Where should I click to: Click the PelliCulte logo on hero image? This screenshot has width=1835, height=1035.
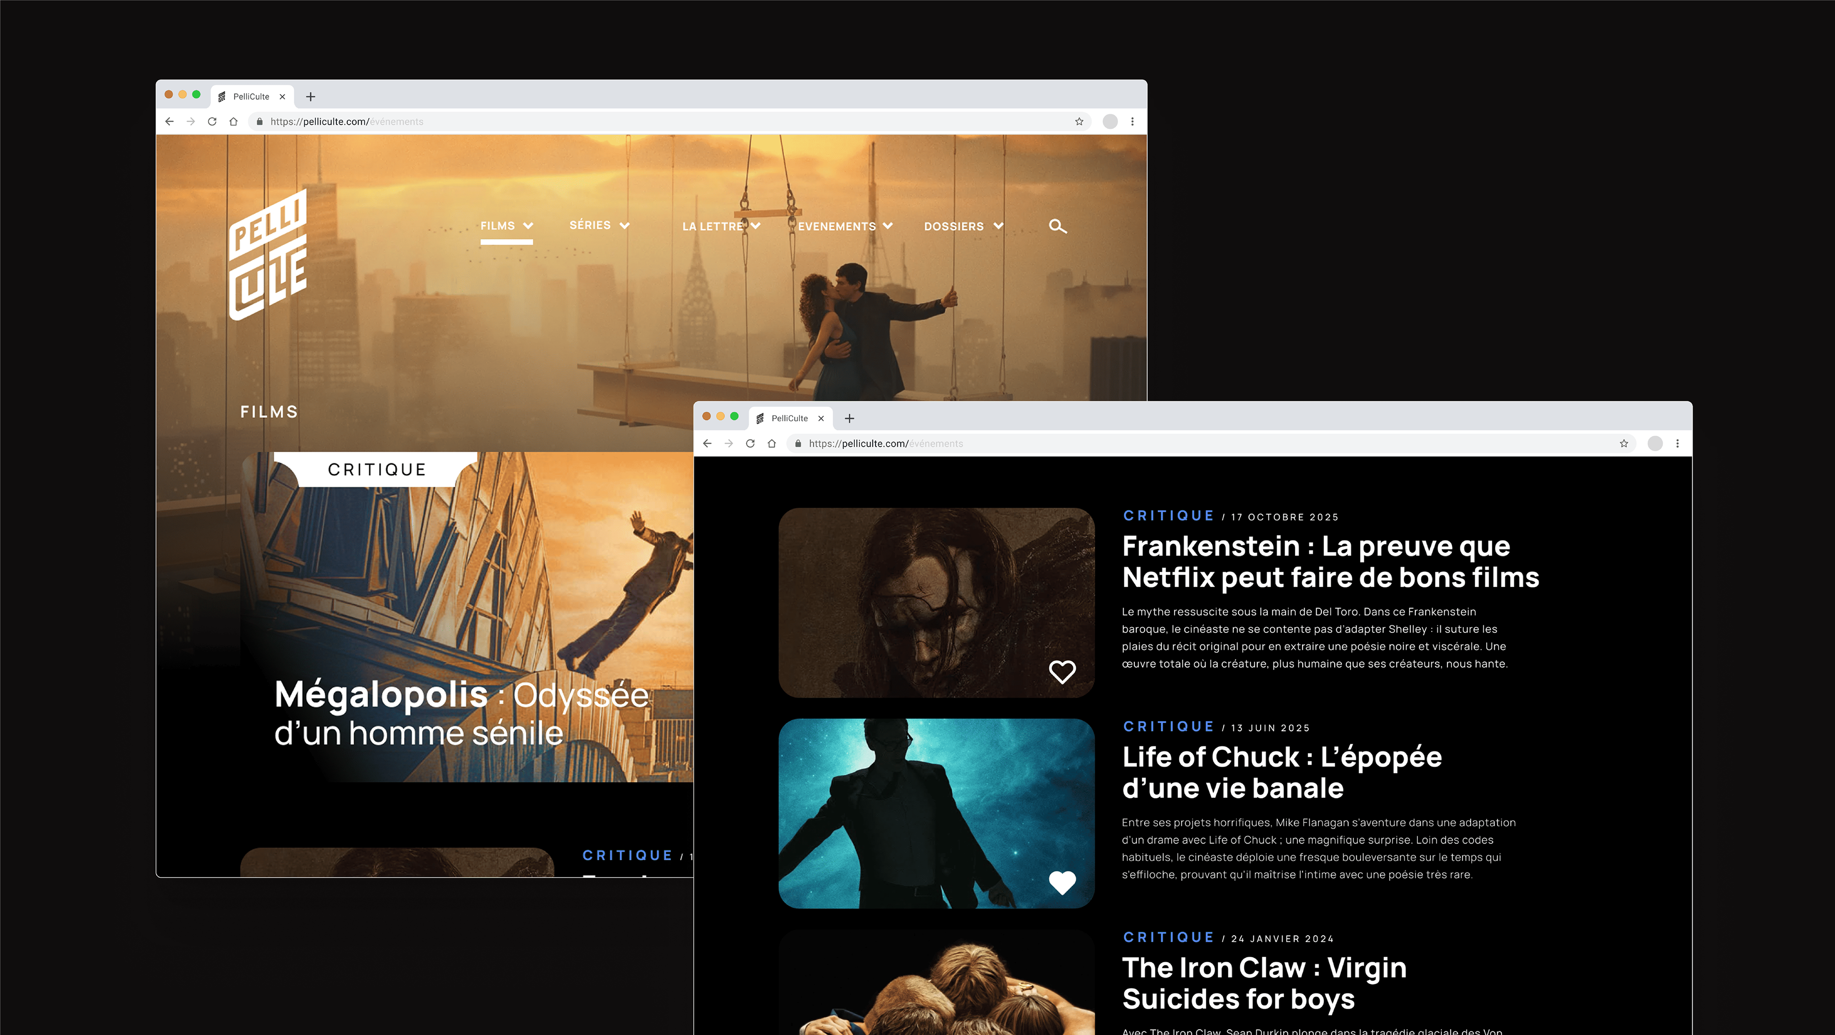[x=268, y=255]
